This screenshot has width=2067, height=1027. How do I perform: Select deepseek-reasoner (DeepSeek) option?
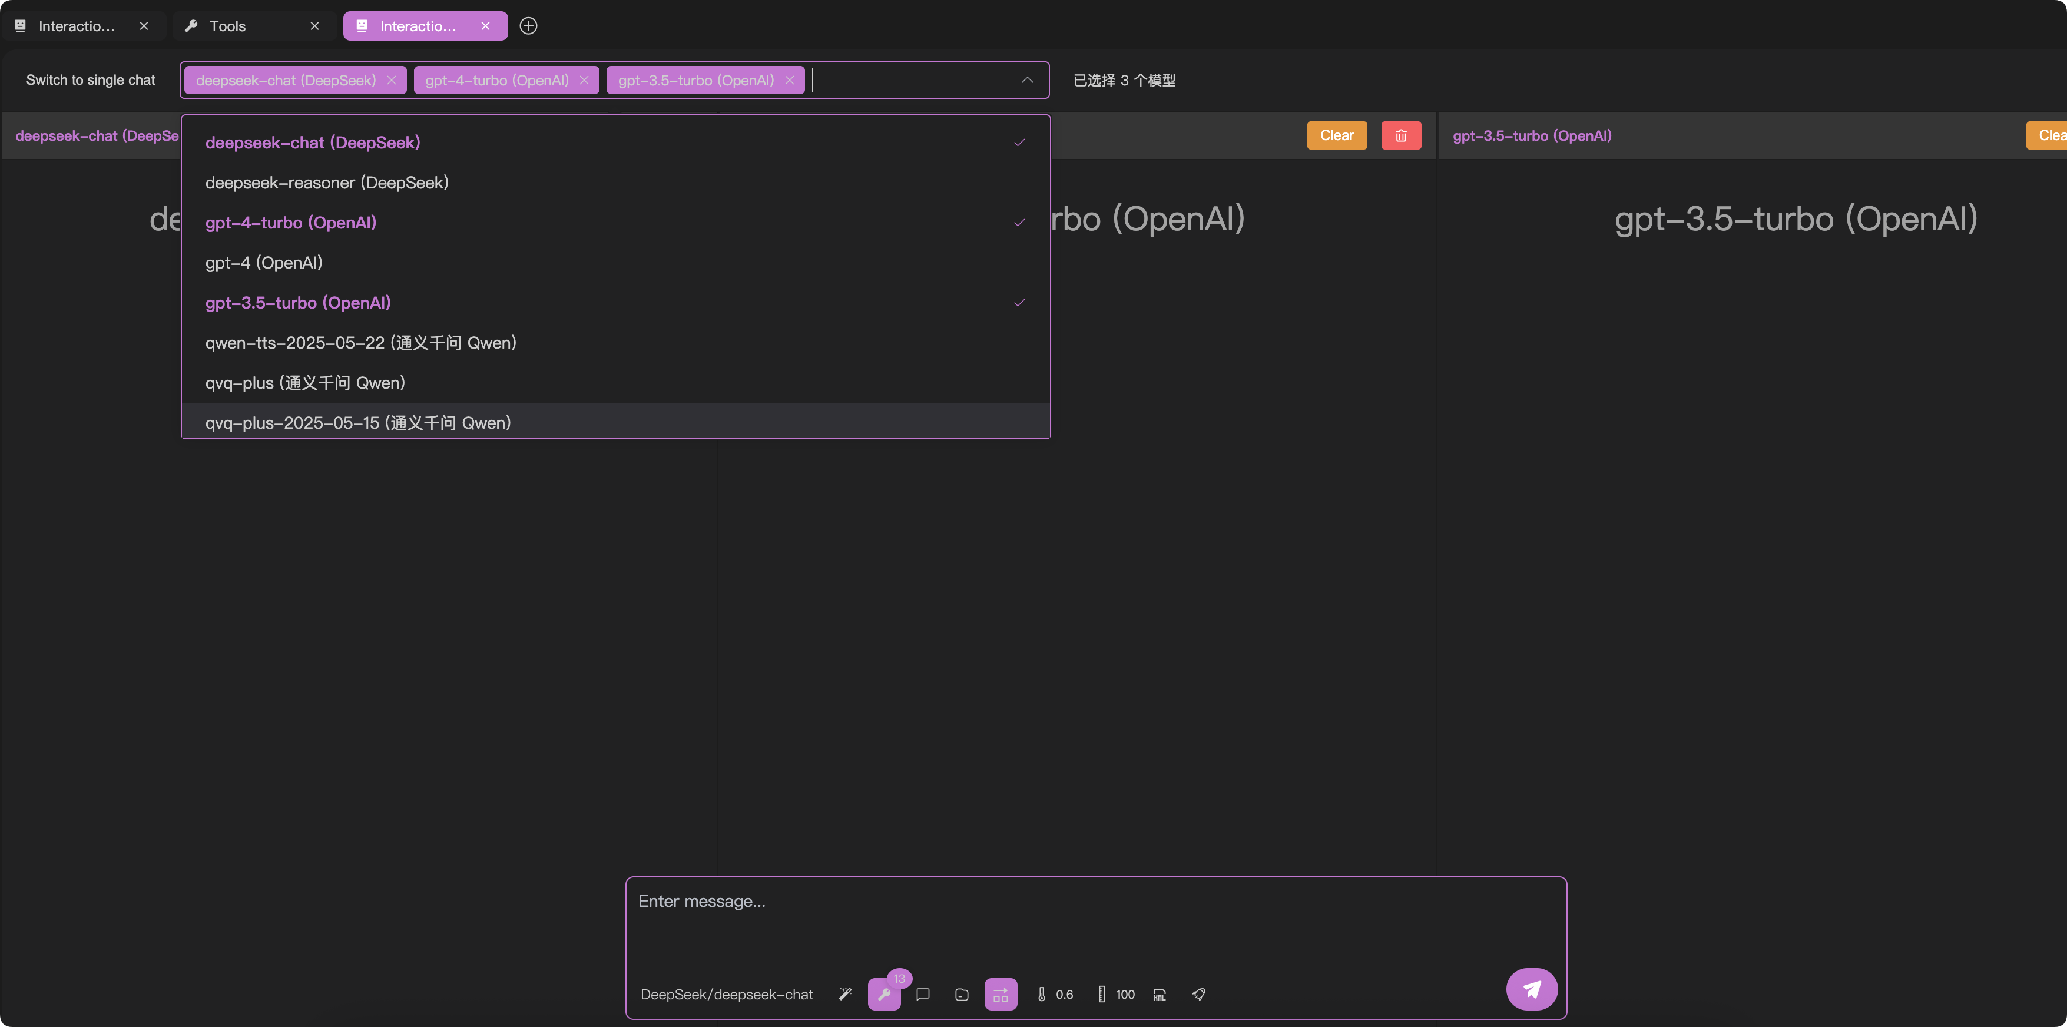point(327,183)
